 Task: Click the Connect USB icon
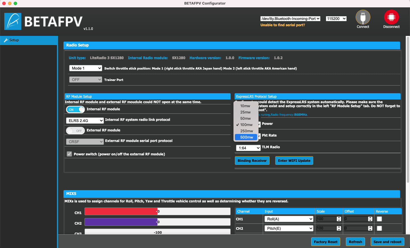click(363, 17)
